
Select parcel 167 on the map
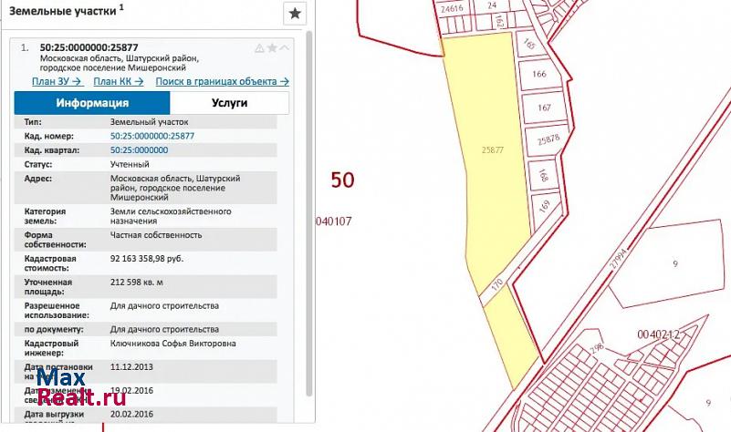[x=545, y=108]
